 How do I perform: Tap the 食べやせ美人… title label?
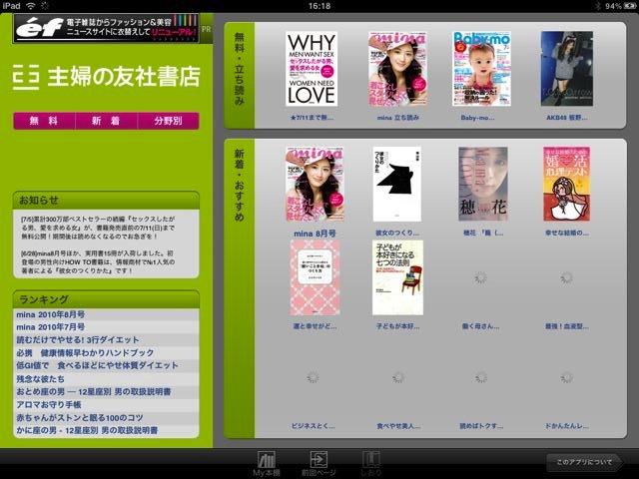[398, 426]
